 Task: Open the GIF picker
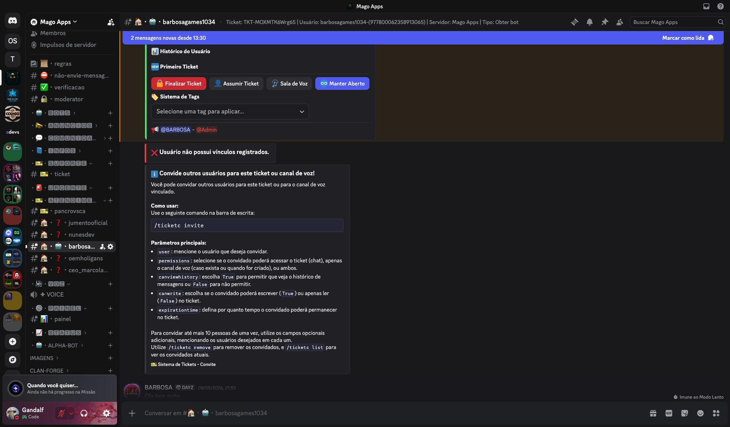tap(669, 413)
